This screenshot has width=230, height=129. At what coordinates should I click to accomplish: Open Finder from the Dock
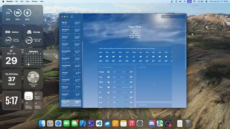[x=42, y=123]
